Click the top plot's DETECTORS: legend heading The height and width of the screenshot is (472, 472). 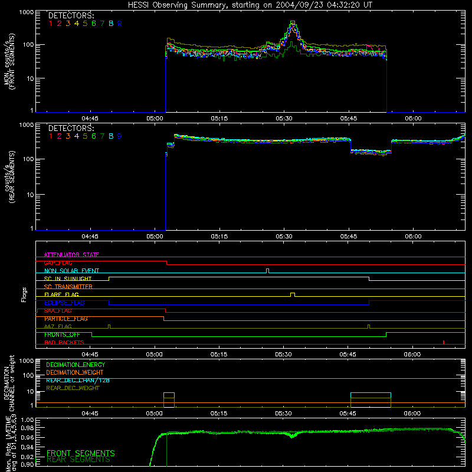pyautogui.click(x=71, y=16)
